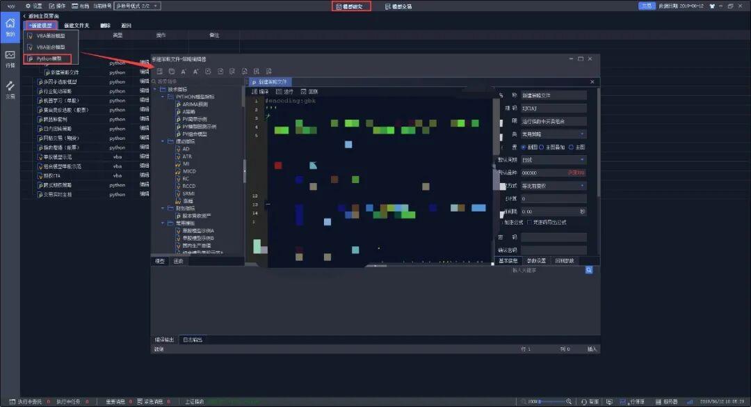The width and height of the screenshot is (751, 407).
Task: Choose Python模型 from new model menu
Action: coord(47,58)
